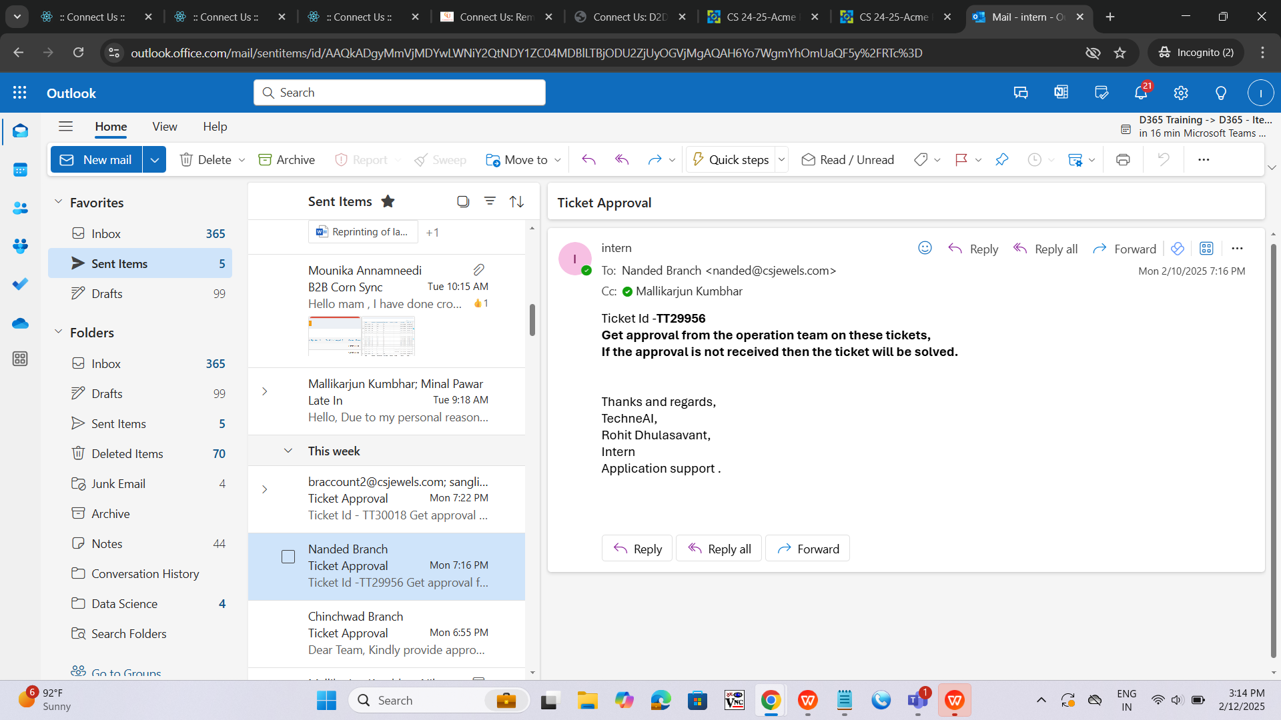The height and width of the screenshot is (720, 1281).
Task: Open notifications bell with 21 badge
Action: tap(1142, 93)
